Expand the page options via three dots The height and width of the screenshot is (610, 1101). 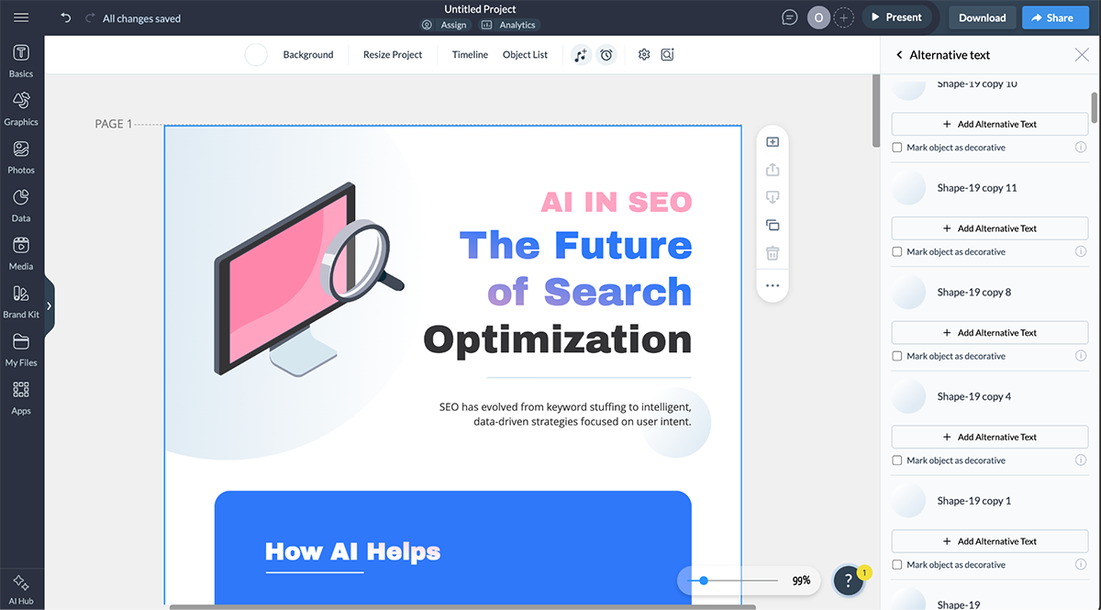(x=773, y=285)
